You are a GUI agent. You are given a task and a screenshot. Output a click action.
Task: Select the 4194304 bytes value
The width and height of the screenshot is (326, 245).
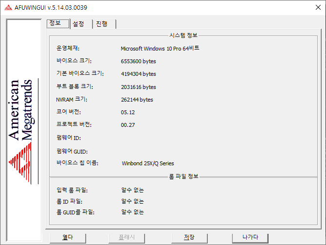138,74
